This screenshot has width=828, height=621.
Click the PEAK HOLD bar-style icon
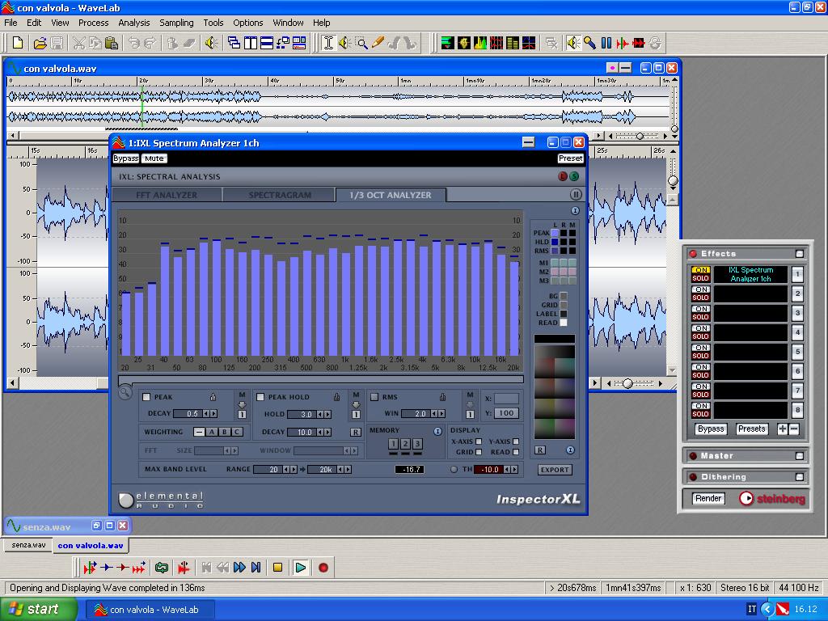(x=336, y=397)
